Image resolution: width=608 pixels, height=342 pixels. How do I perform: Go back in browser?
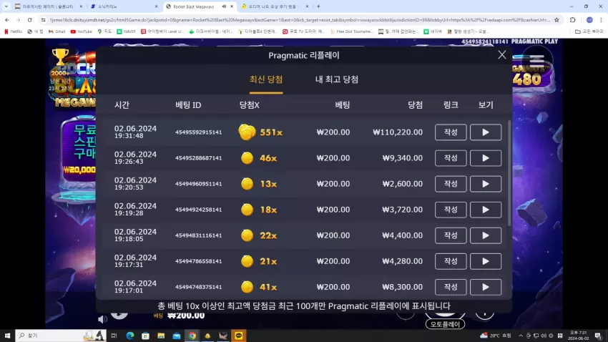tap(7, 20)
